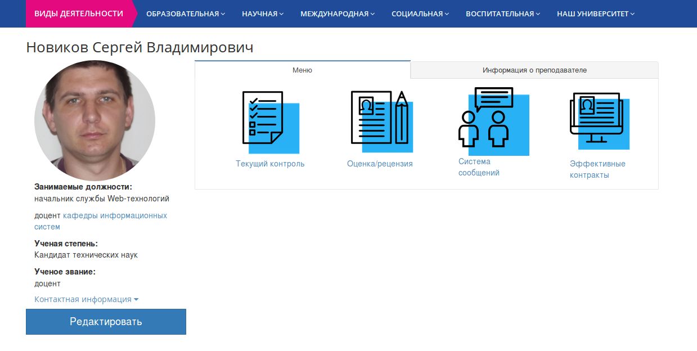Select the Меню tab
Image resolution: width=697 pixels, height=351 pixels.
tap(302, 70)
